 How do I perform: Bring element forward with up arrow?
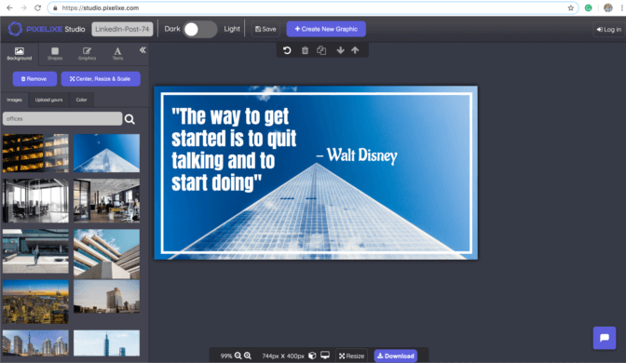pyautogui.click(x=355, y=50)
